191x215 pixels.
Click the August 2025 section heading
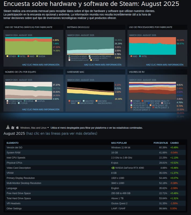coord(14,133)
